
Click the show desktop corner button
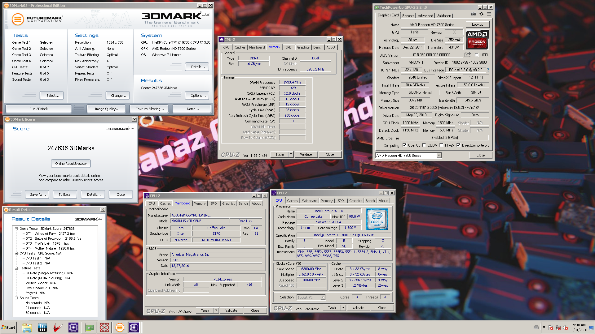(x=592, y=328)
